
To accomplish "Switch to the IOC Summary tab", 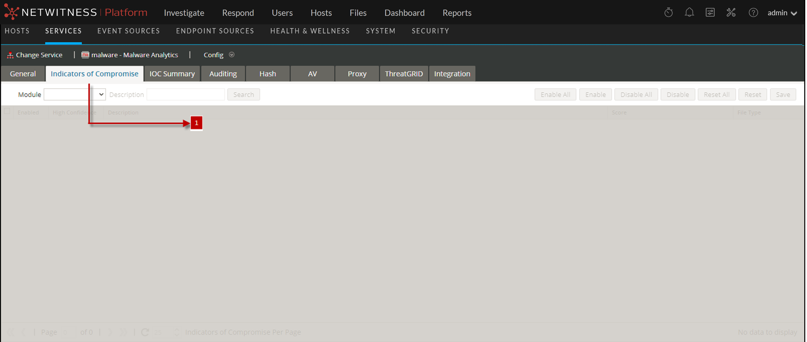I will pyautogui.click(x=172, y=74).
